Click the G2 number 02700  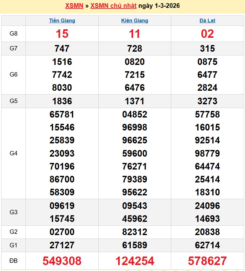(62, 232)
